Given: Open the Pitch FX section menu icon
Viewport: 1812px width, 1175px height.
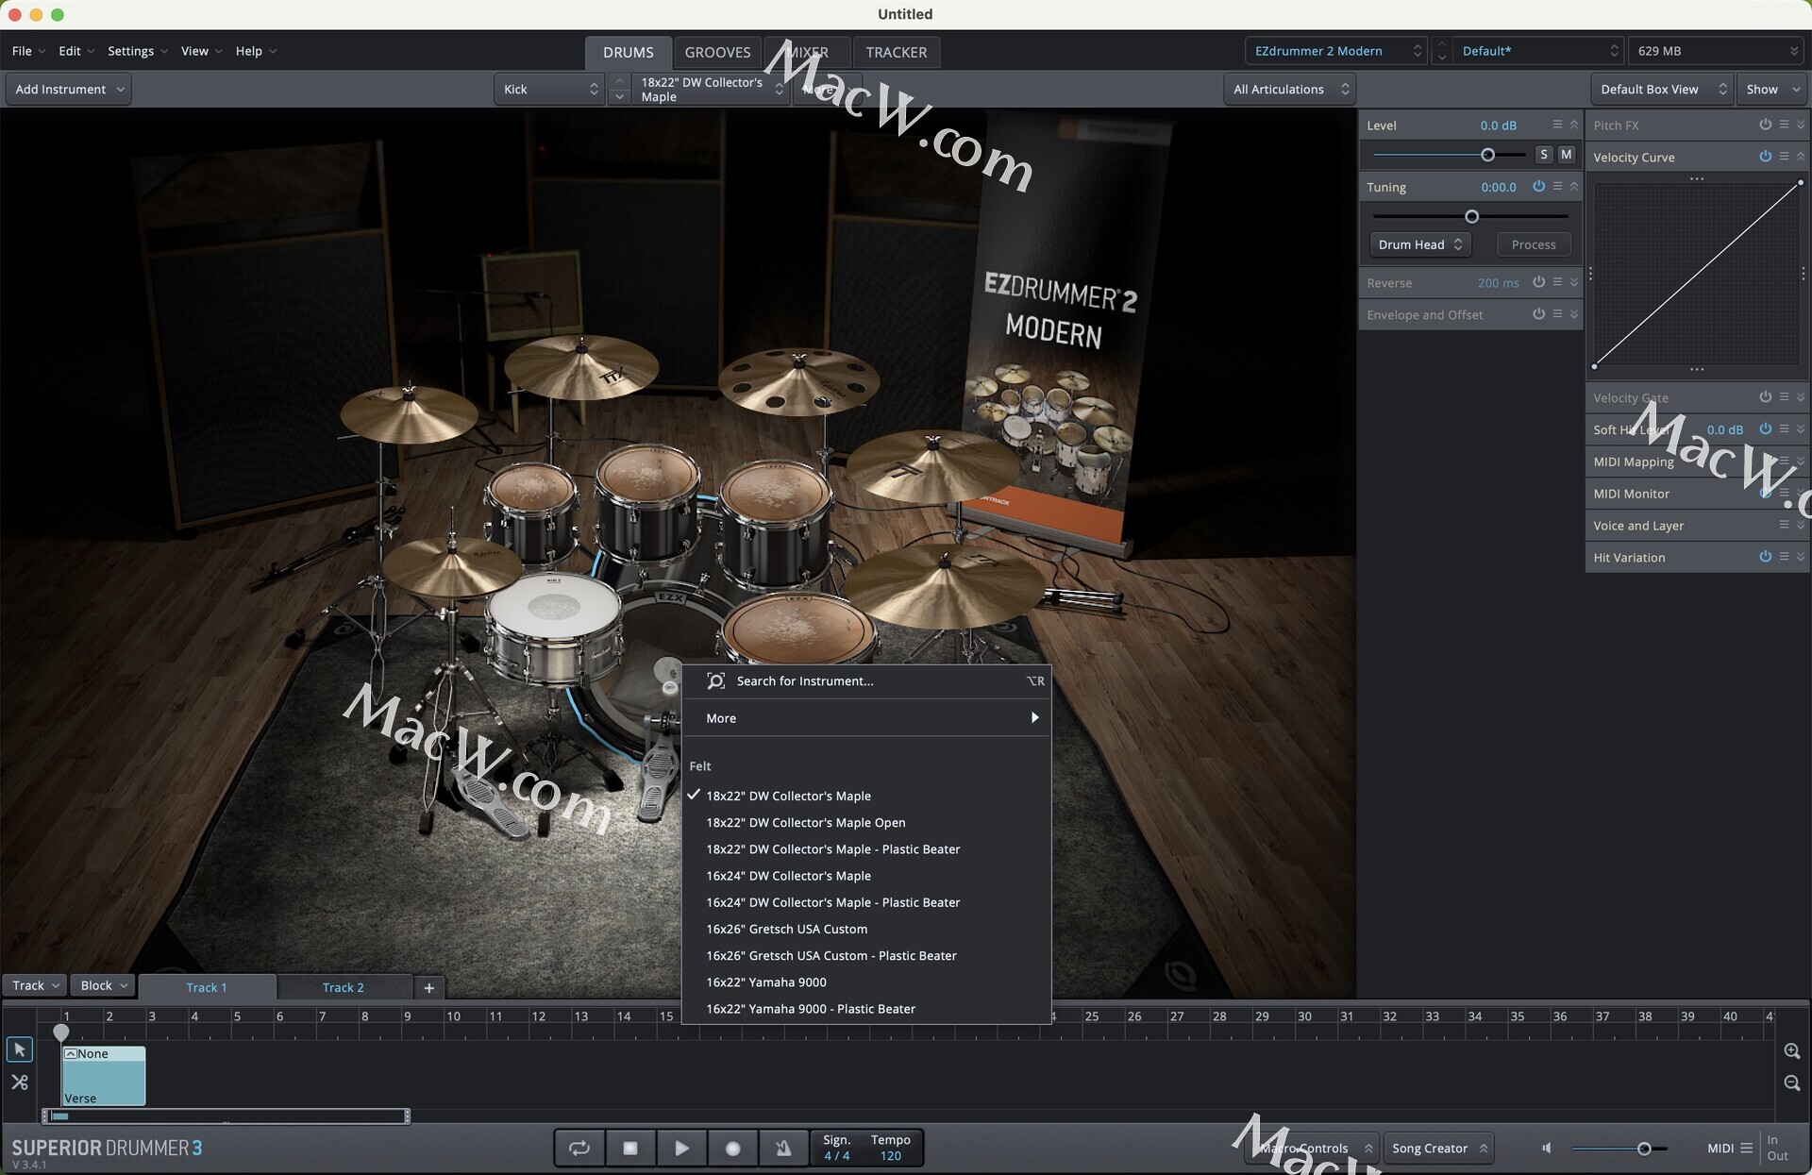Looking at the screenshot, I should pos(1784,125).
